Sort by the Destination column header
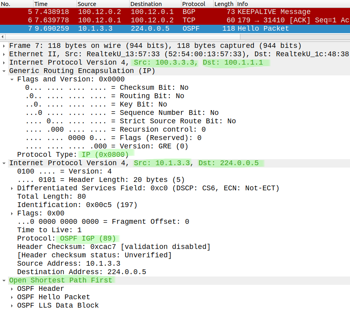The height and width of the screenshot is (310, 350). [155, 4]
